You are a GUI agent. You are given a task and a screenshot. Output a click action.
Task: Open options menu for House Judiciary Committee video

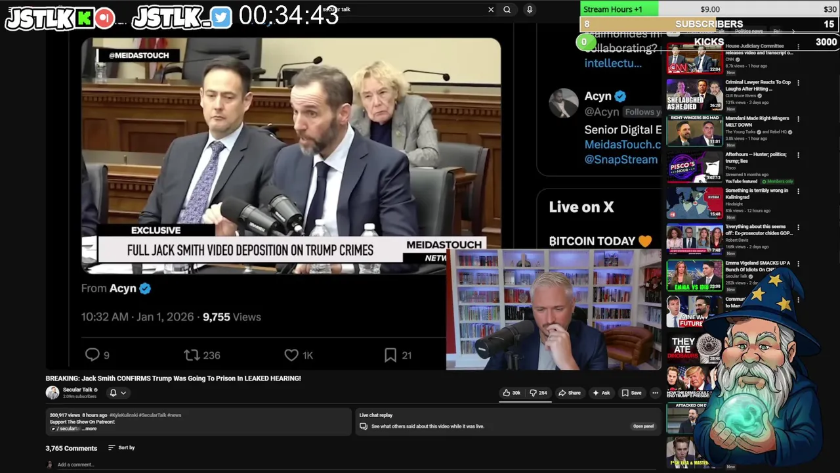click(798, 47)
